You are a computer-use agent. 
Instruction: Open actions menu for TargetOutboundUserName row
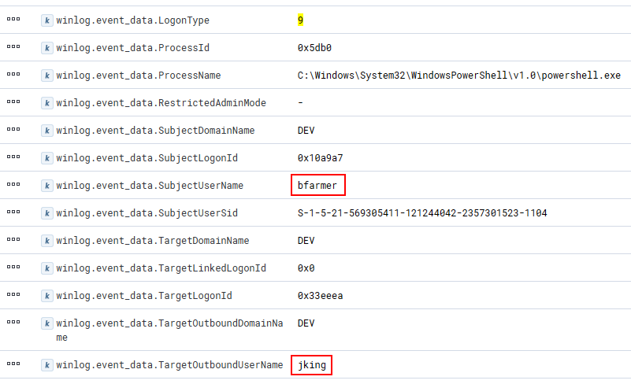(13, 364)
